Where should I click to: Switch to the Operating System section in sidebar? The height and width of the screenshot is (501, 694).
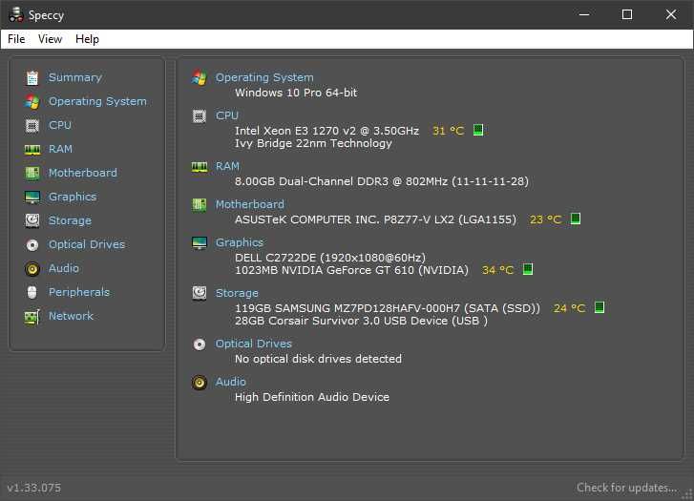97,101
